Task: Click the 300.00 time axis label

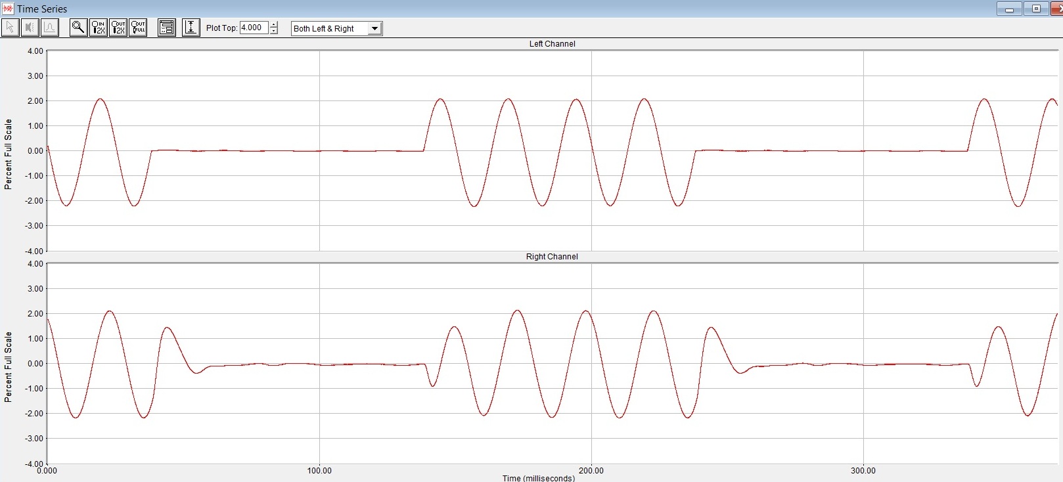Action: [863, 471]
